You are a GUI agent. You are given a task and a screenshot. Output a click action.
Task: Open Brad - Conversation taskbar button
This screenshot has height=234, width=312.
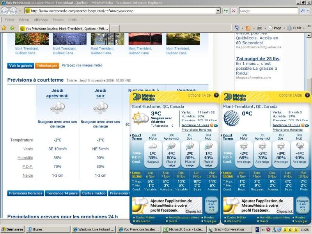tap(230, 229)
